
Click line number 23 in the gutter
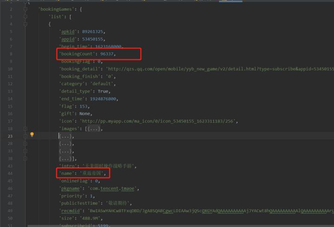[x=10, y=136]
